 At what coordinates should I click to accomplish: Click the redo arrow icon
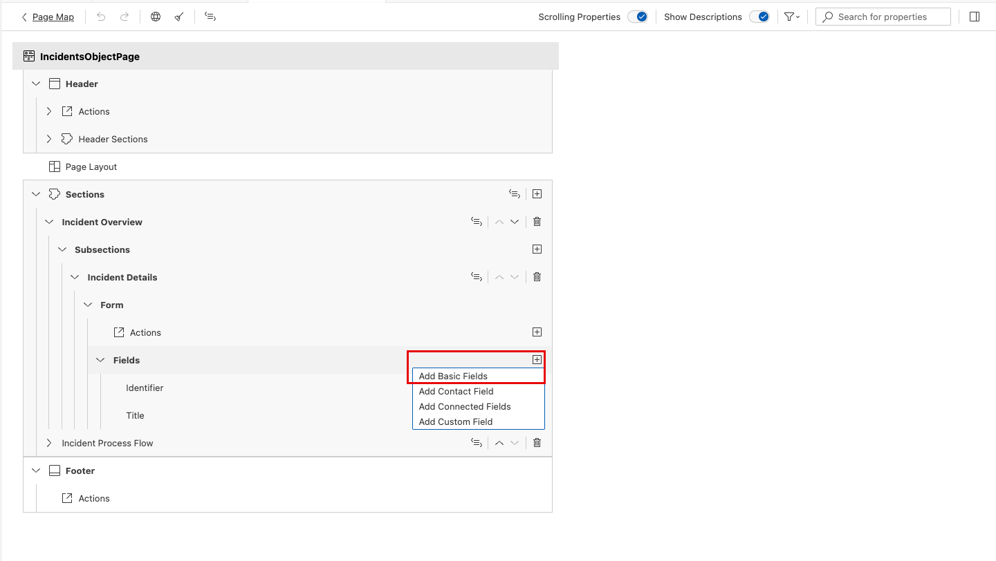[x=124, y=17]
